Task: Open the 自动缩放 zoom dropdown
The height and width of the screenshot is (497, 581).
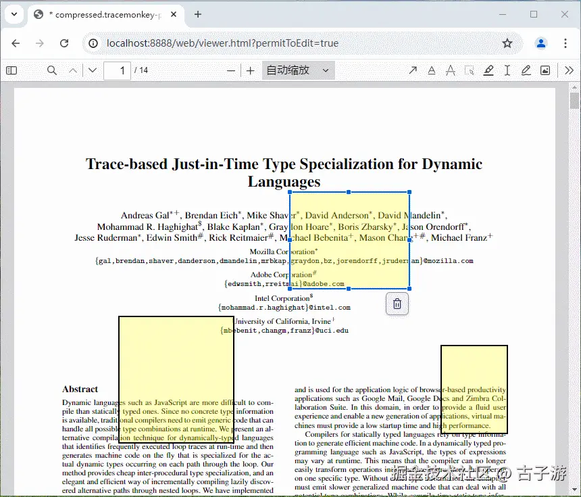Action: [x=299, y=70]
